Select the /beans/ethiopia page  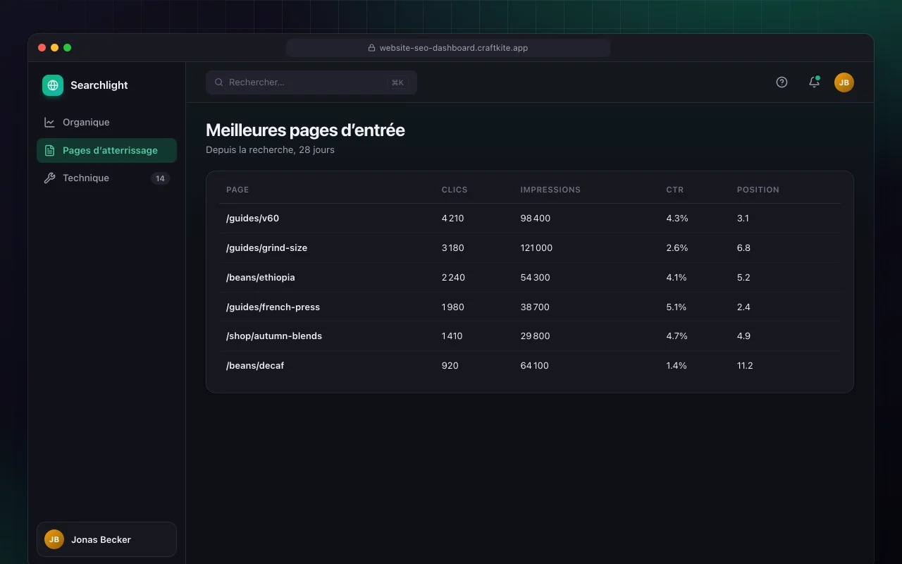[261, 278]
